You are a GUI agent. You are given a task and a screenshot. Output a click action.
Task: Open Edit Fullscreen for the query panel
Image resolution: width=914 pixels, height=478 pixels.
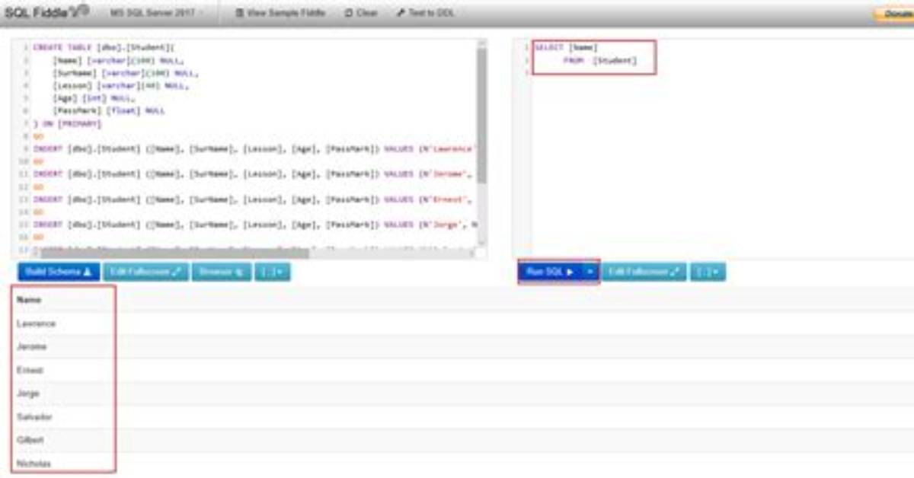point(644,272)
